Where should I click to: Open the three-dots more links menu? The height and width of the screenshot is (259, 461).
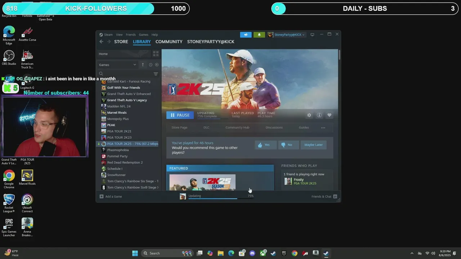323,128
